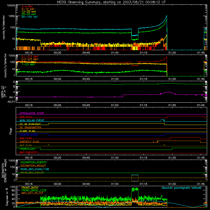210x210 pixels.
Task: Select the SAA_FLAG label
Action: pos(26,138)
